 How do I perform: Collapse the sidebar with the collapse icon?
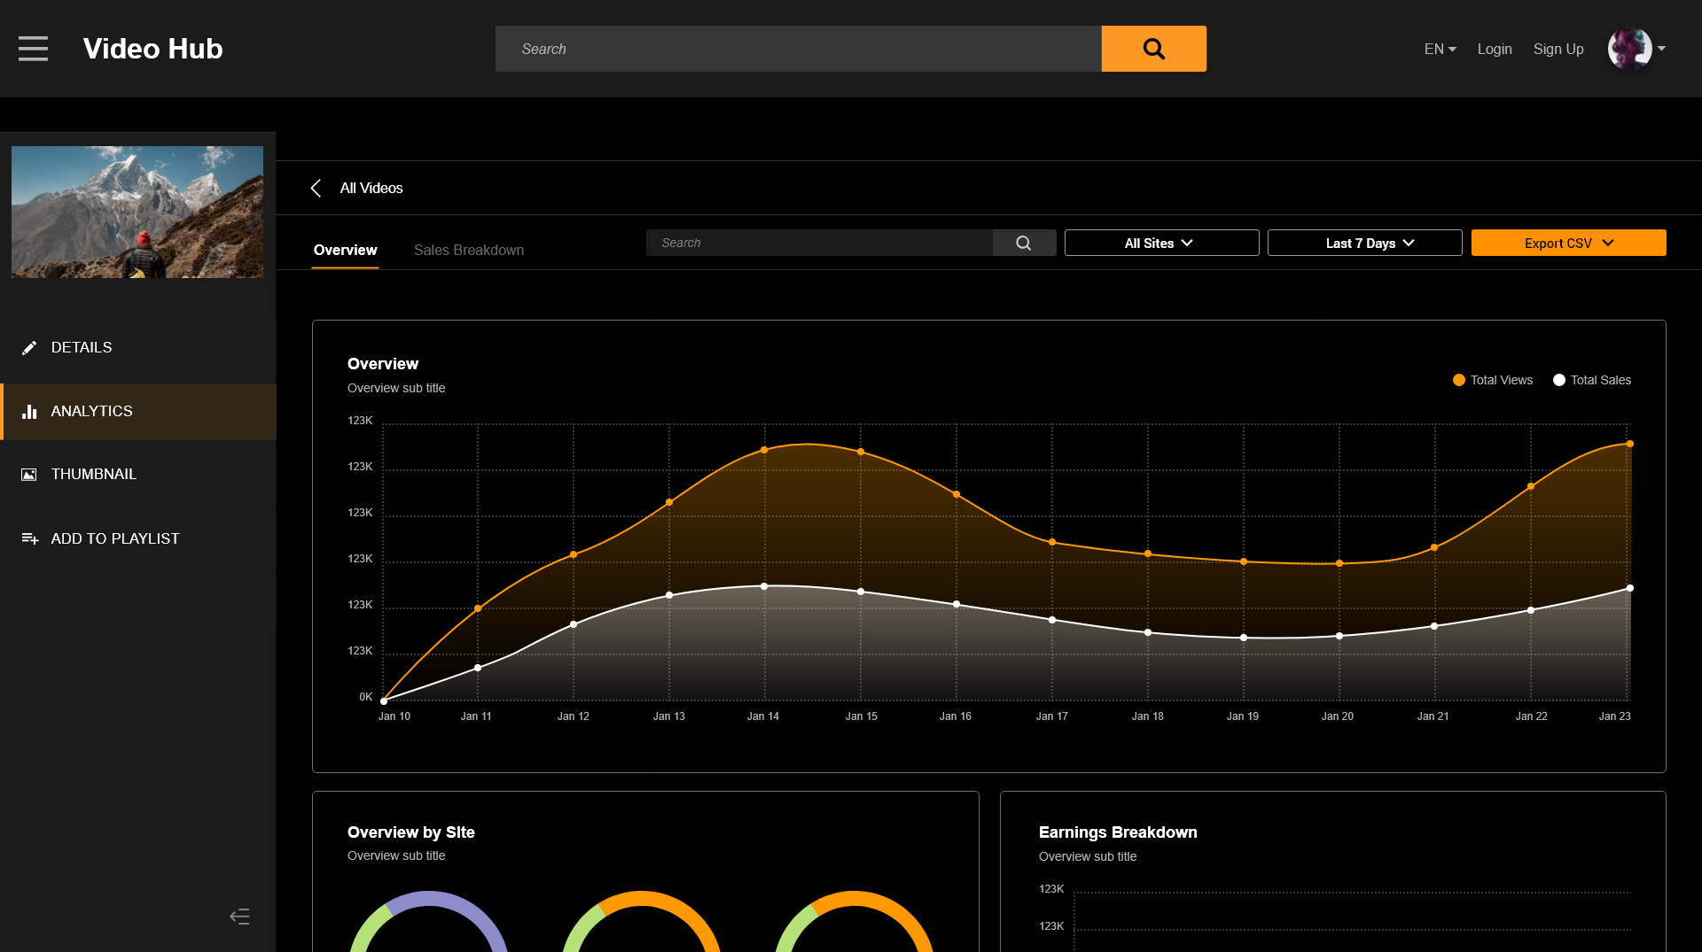click(239, 917)
